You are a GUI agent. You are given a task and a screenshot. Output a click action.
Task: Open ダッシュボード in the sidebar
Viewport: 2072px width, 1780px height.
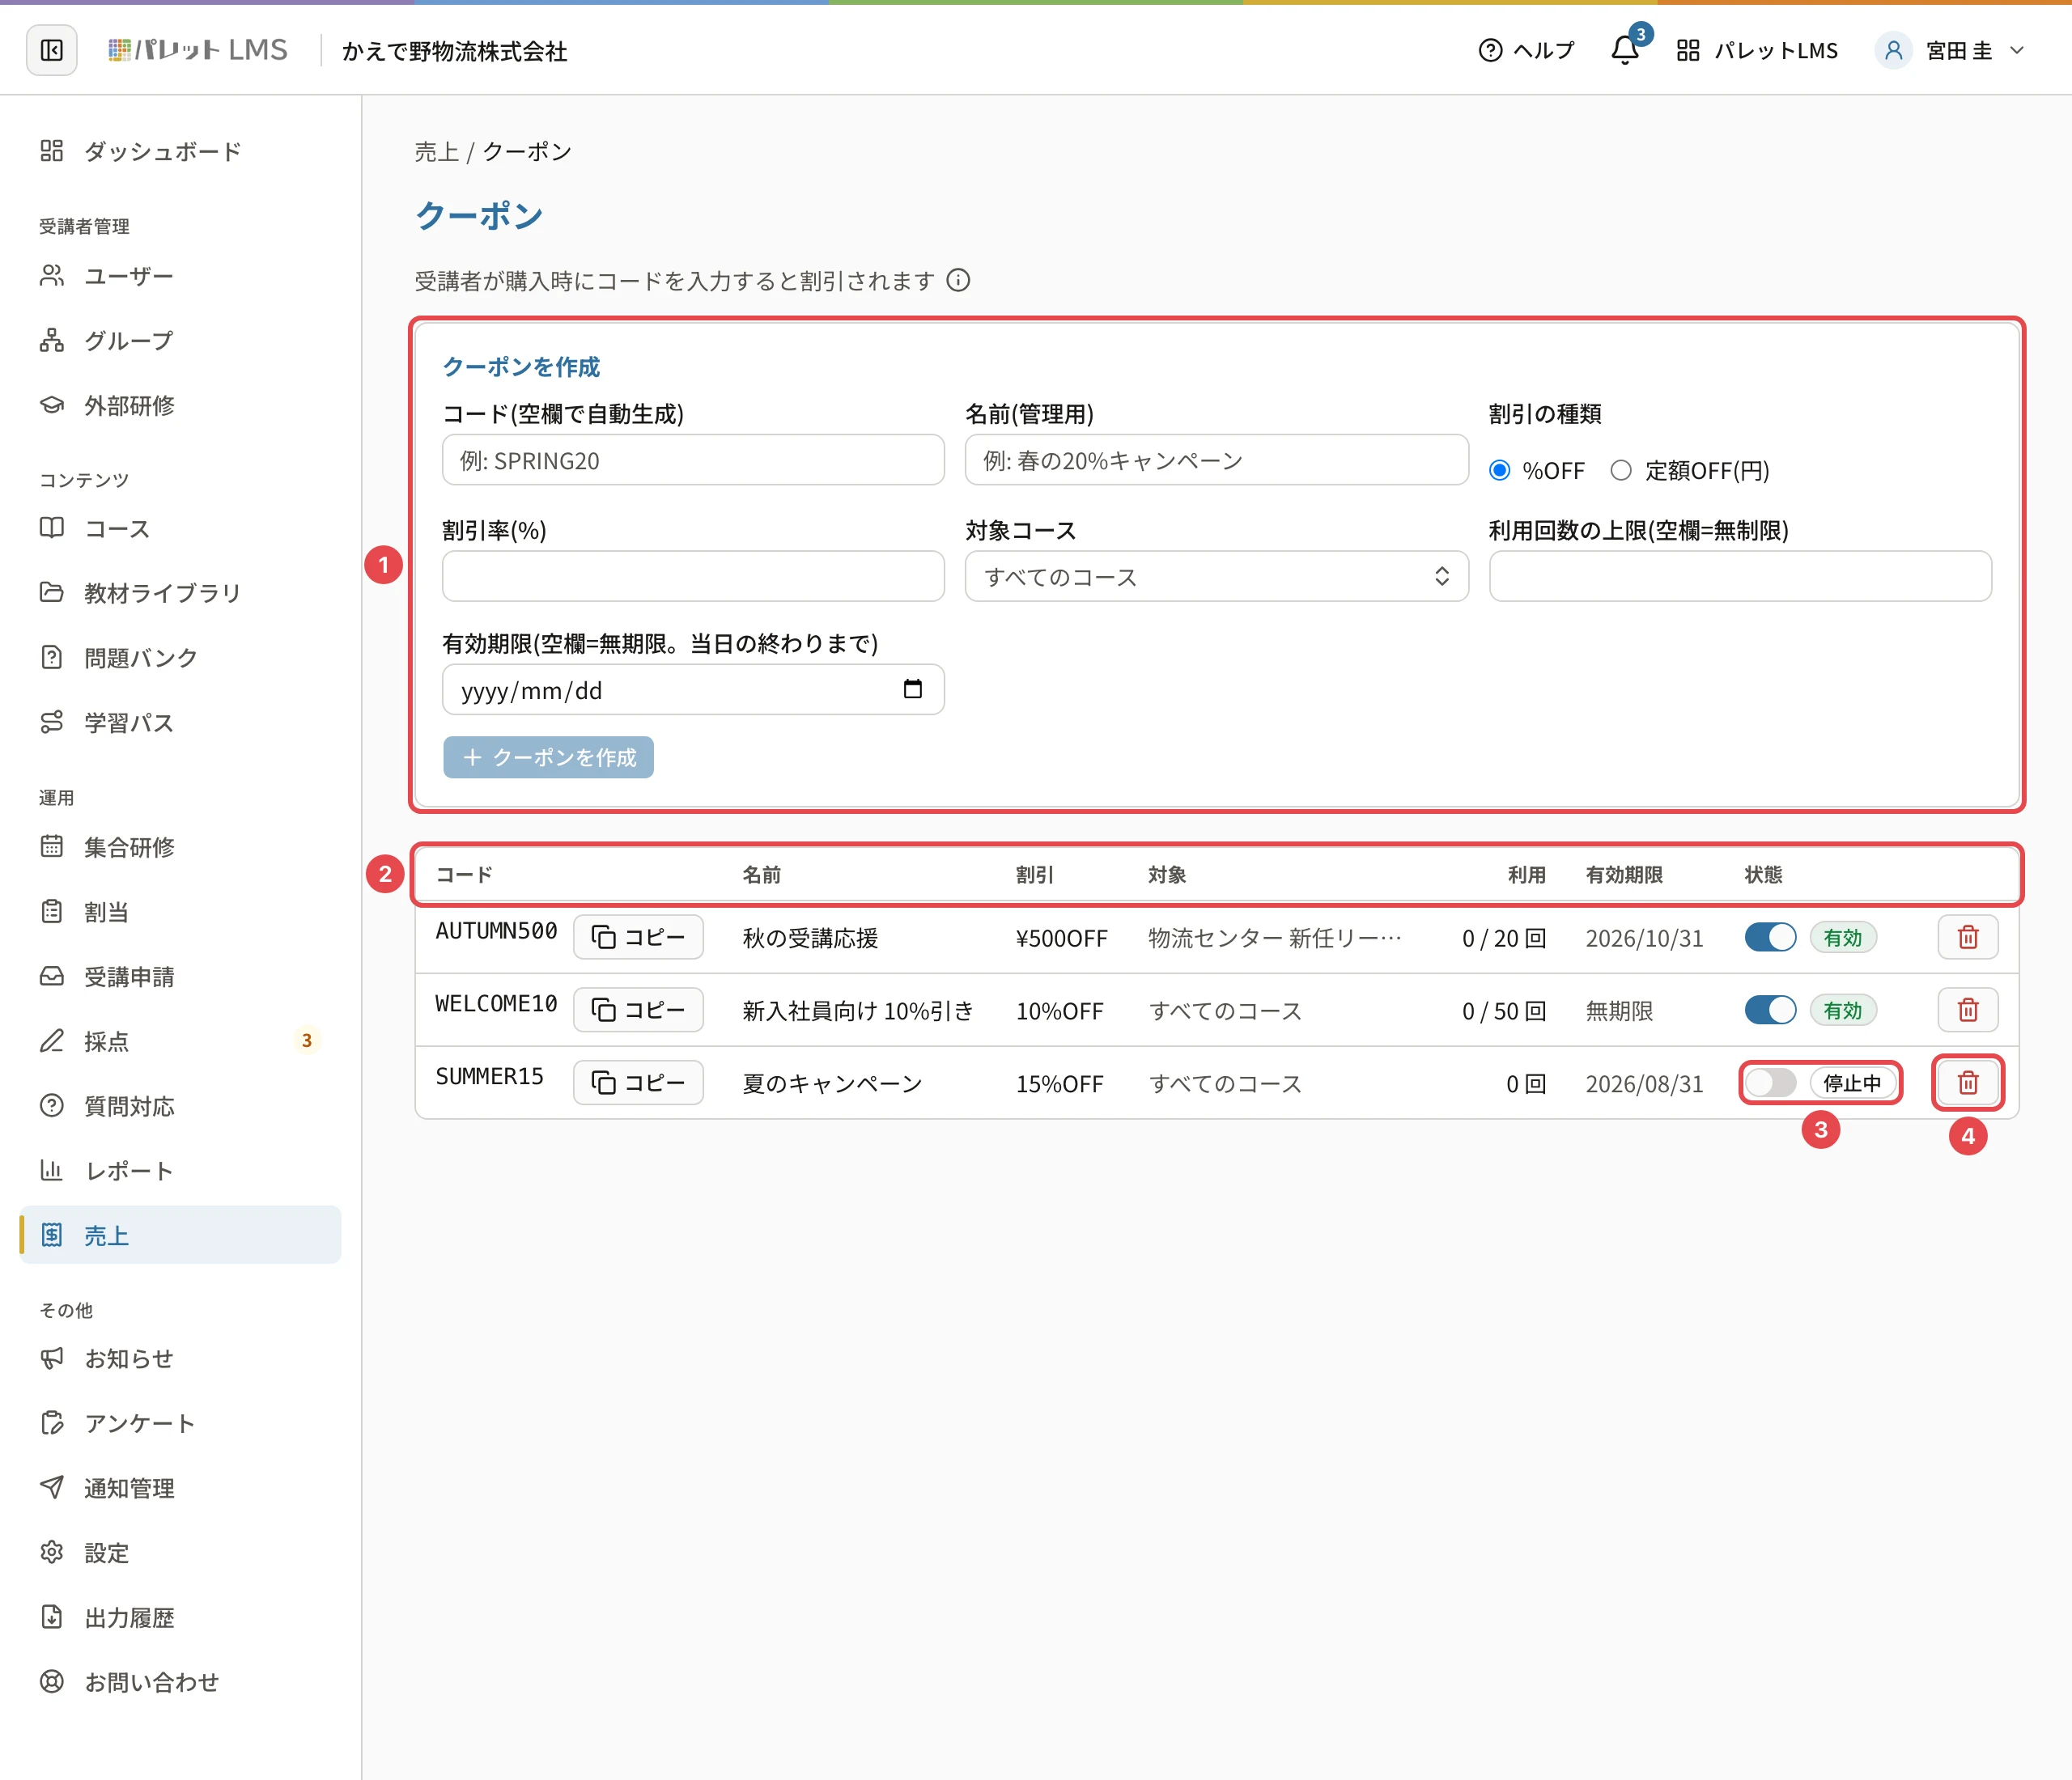coord(180,151)
